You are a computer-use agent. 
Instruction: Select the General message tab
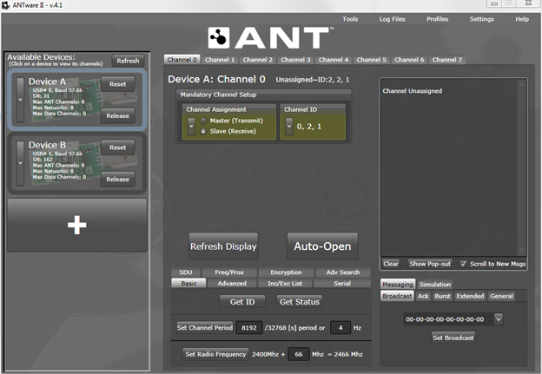click(x=501, y=296)
